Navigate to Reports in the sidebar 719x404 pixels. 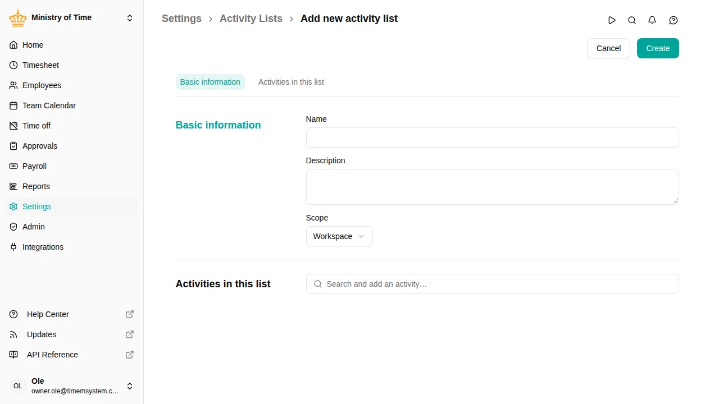click(x=71, y=186)
